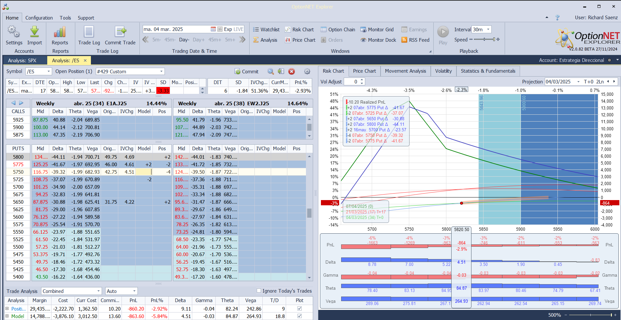Image resolution: width=621 pixels, height=320 pixels.
Task: Click the red price marker on the risk chart
Action: (461, 203)
